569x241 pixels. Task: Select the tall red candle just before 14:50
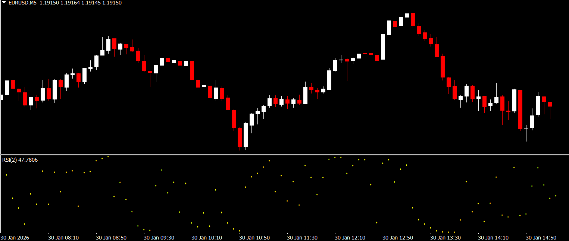(520, 109)
